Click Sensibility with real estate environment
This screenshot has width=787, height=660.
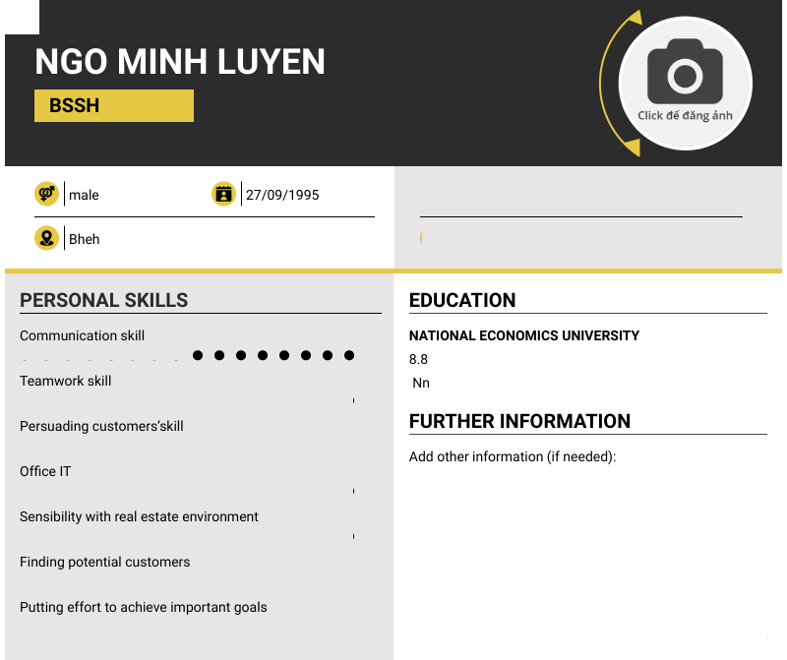[139, 516]
